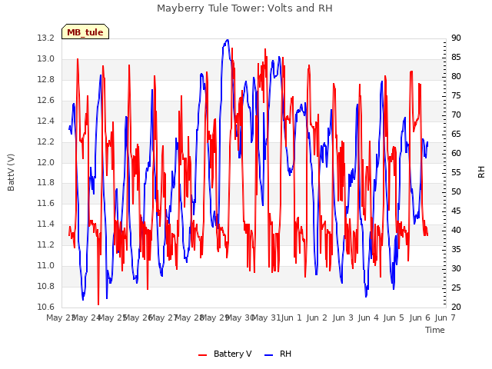Image resolution: width=492 pixels, height=369 pixels.
Task: Click the MB_tule label box
Action: coord(85,32)
